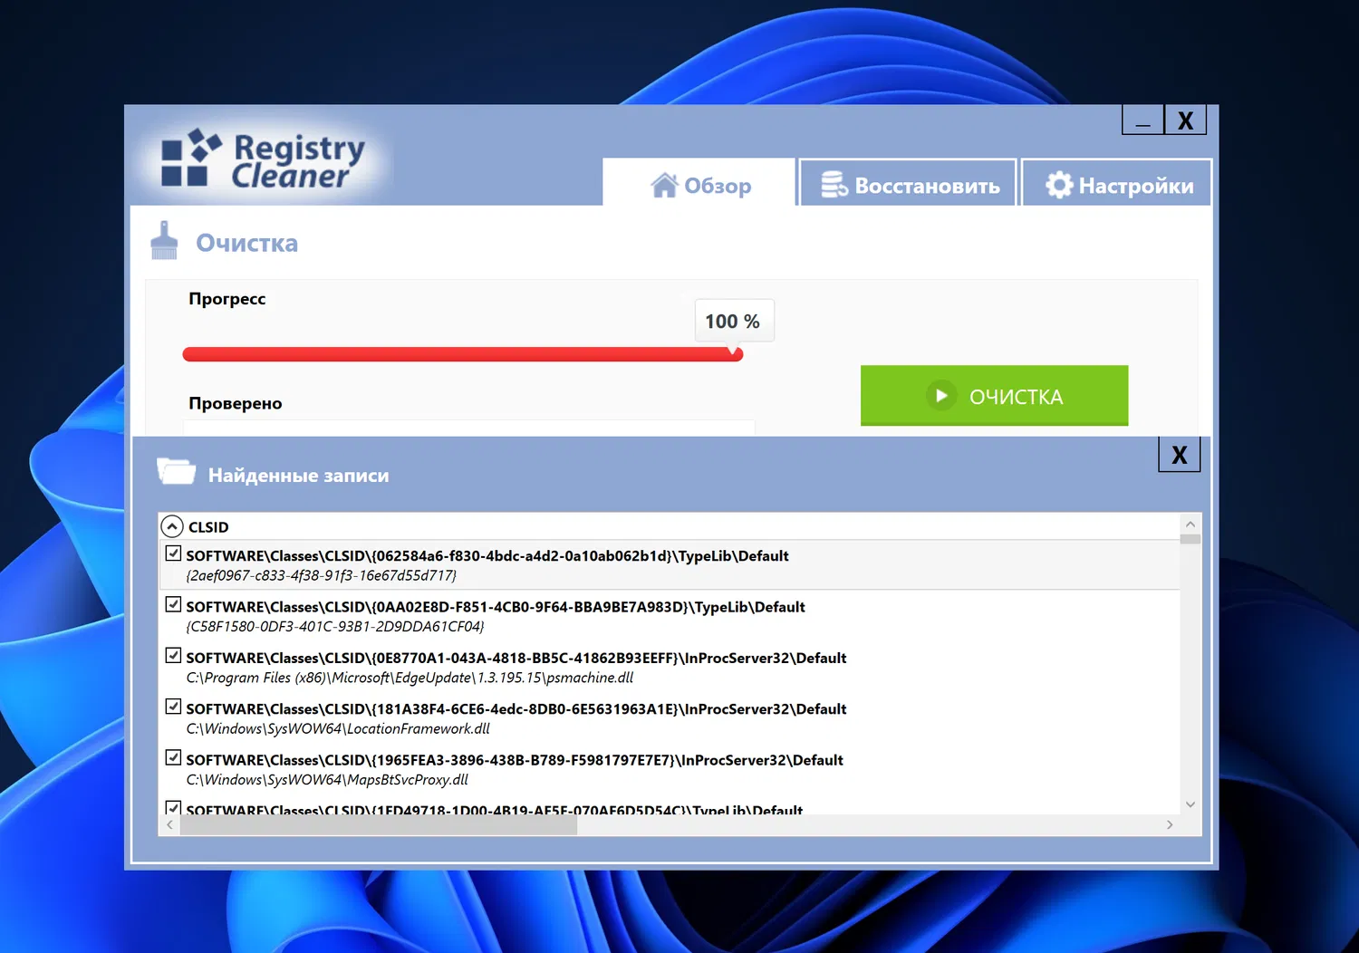Click the home icon on Обзор tab
The image size is (1359, 953).
point(664,185)
